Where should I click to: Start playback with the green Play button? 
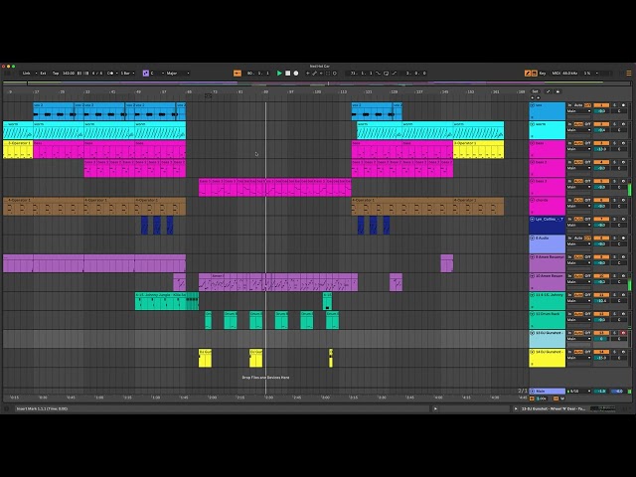(x=279, y=73)
